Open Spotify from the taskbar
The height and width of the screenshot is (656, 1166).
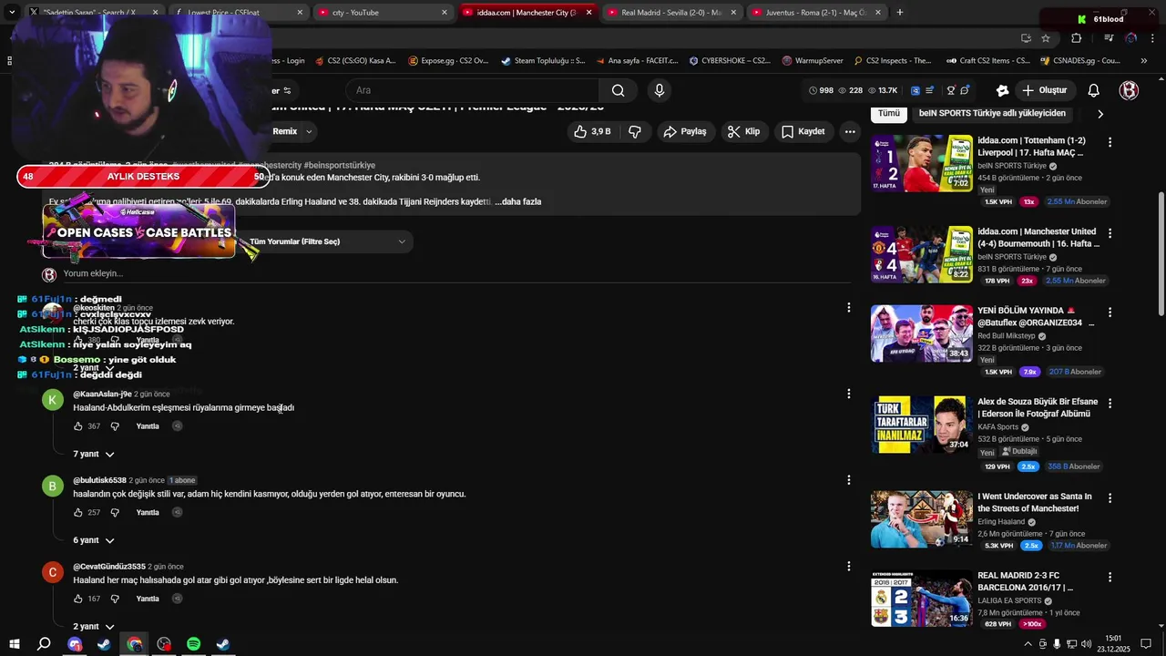click(193, 644)
